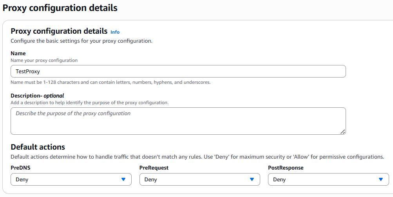Image resolution: width=393 pixels, height=197 pixels.
Task: Click the blue arrow in PostResponse selector
Action: (x=381, y=179)
